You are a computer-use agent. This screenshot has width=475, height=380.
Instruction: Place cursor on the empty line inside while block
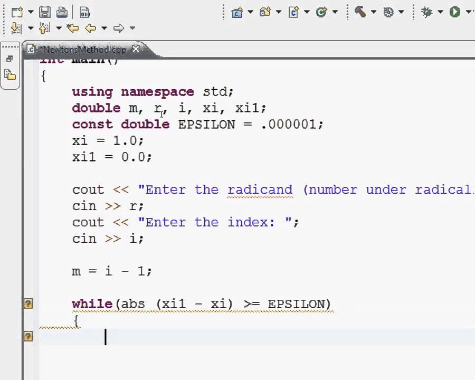tap(258, 337)
